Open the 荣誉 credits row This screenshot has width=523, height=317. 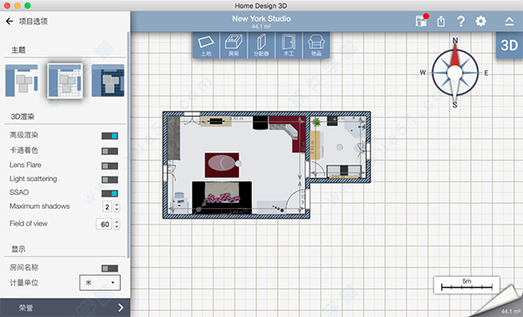click(x=65, y=307)
